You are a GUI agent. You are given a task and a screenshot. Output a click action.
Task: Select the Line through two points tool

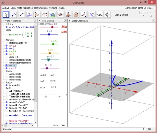pos(22,15)
